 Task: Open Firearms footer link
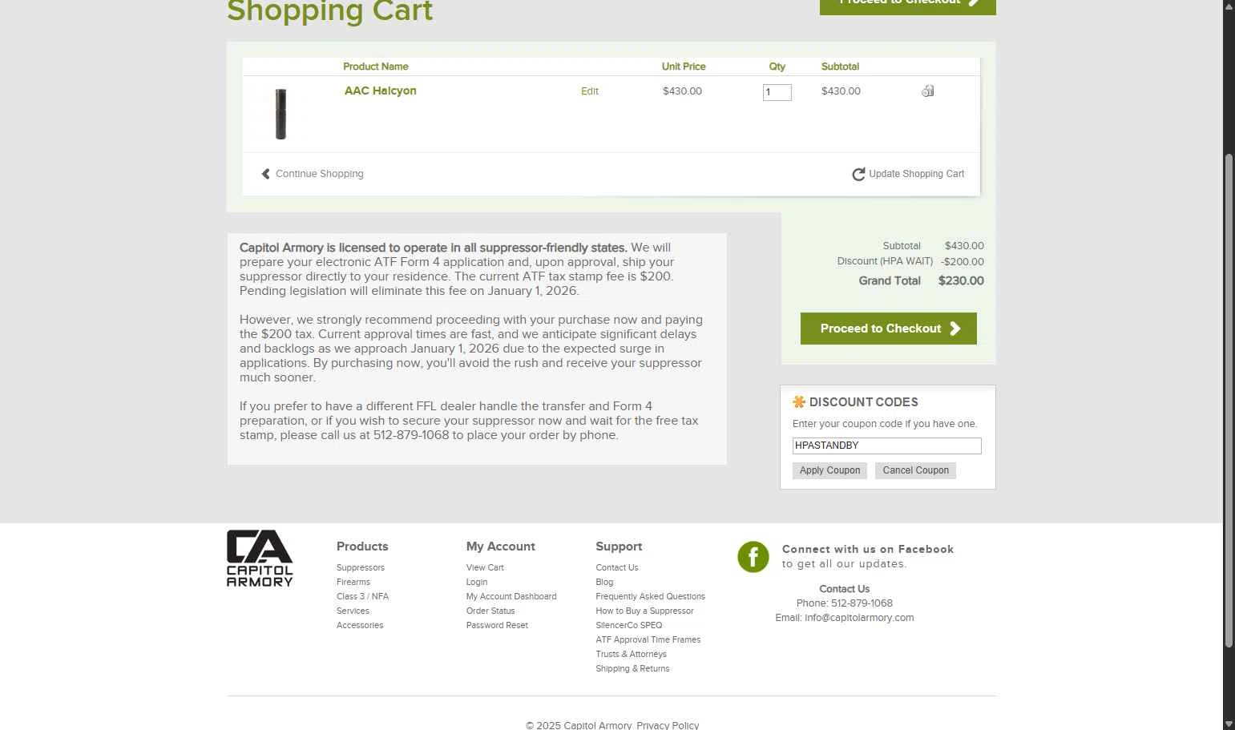[x=353, y=582]
